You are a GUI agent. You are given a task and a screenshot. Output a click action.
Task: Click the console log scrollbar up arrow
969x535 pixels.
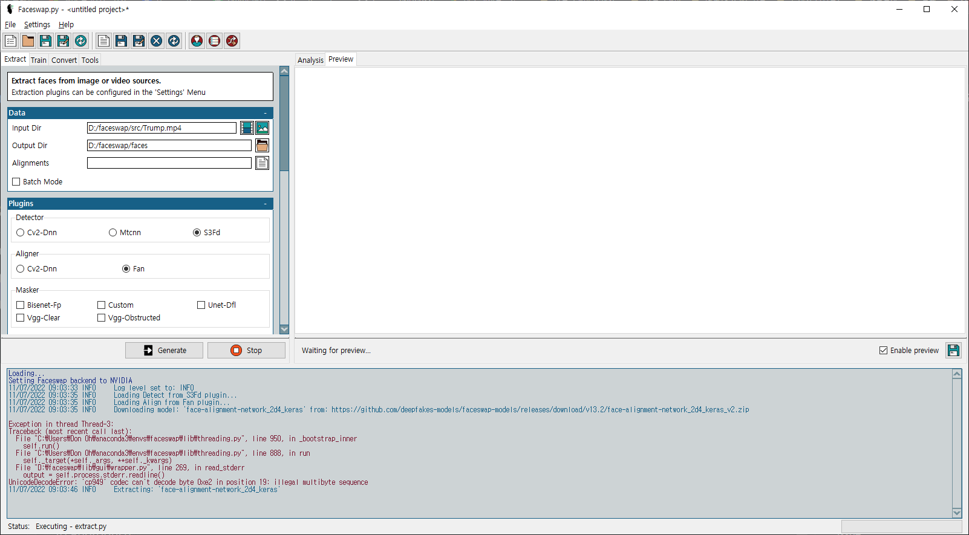click(x=957, y=374)
